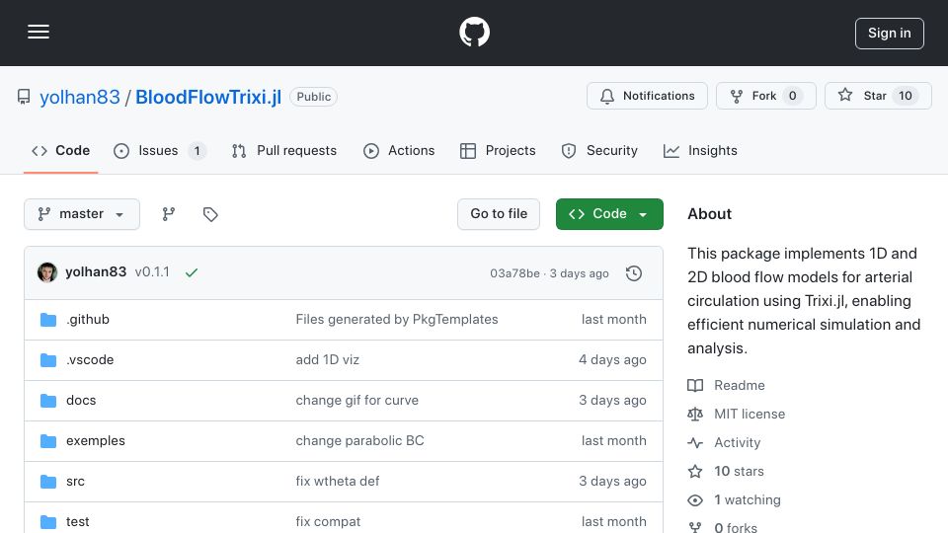
Task: Open the commit history clock icon
Action: (x=634, y=273)
